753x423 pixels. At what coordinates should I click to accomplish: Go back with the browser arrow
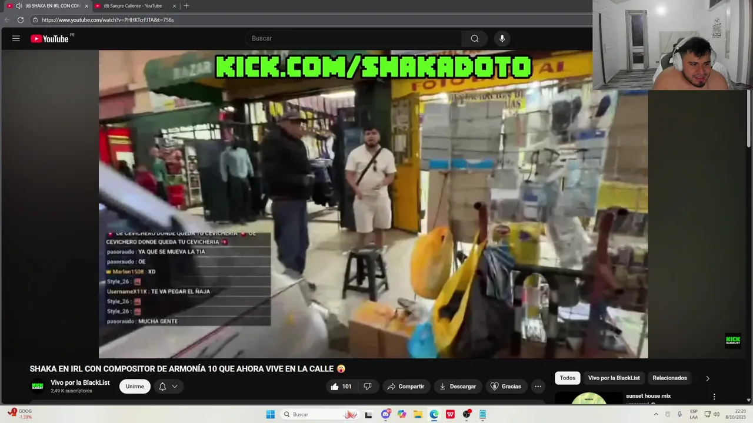click(x=7, y=20)
